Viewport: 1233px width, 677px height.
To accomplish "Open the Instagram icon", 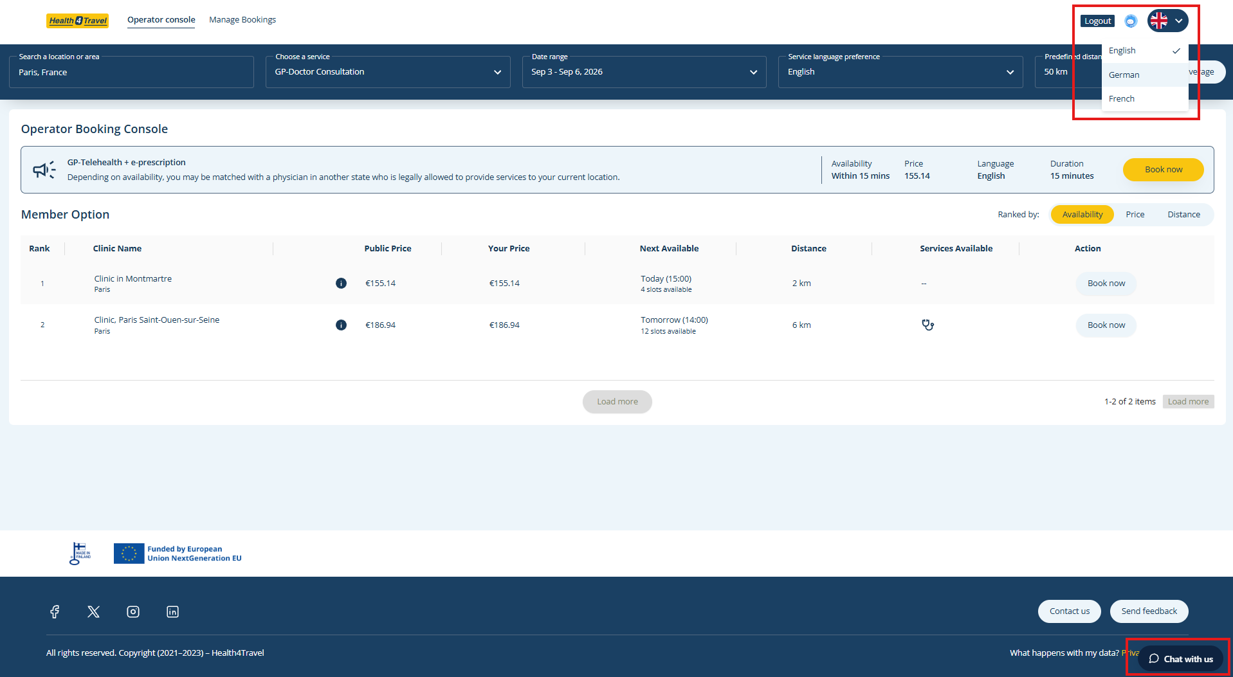I will (133, 611).
